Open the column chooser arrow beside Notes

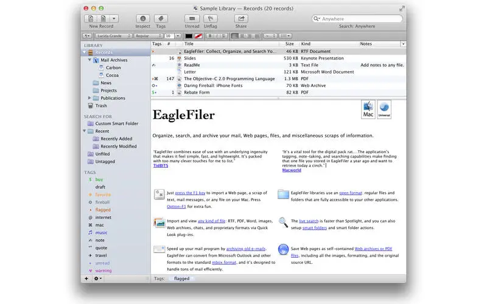(x=403, y=44)
